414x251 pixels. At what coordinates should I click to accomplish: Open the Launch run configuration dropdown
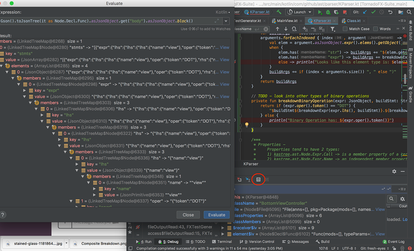pos(309,12)
